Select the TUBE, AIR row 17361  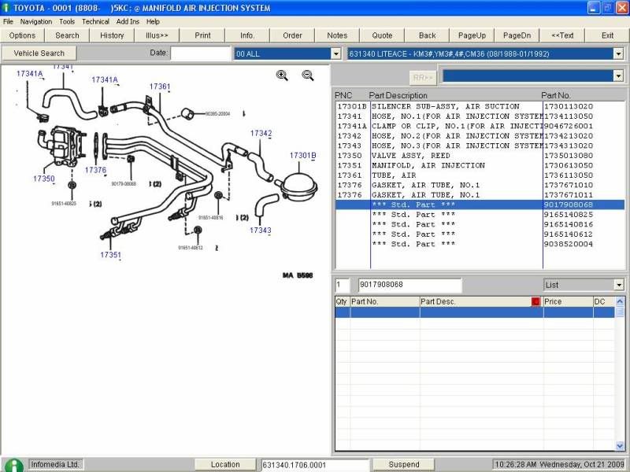click(480, 175)
